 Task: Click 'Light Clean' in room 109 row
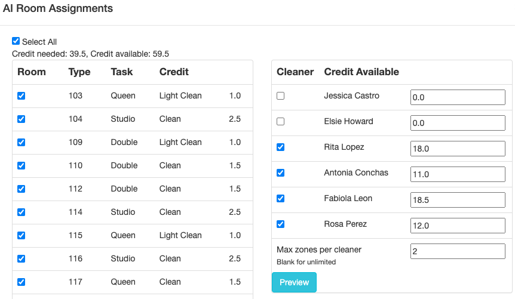click(x=180, y=143)
